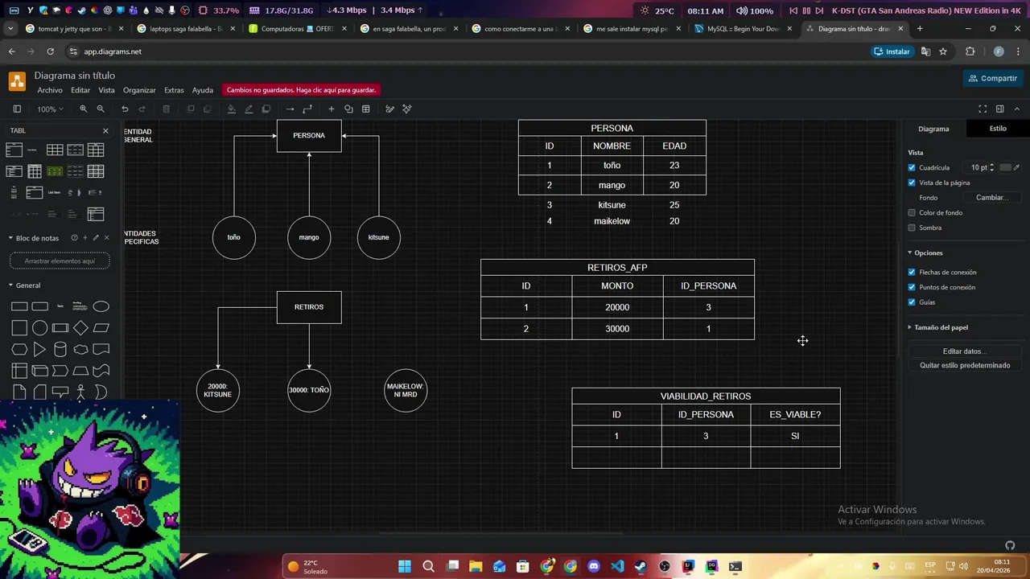This screenshot has width=1030, height=579.
Task: Open the Ayuda menu
Action: 203,90
